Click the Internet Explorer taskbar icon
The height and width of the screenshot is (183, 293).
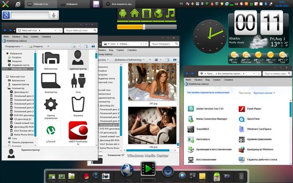click(x=18, y=4)
